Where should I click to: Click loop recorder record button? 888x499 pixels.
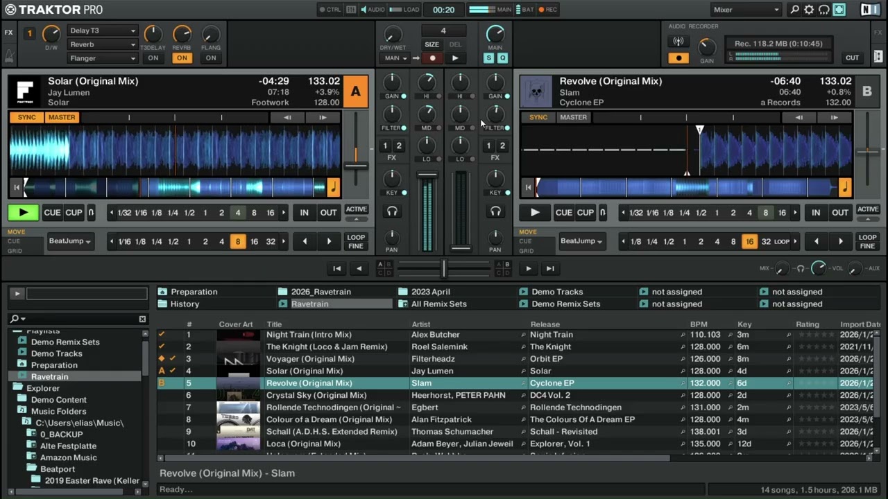click(433, 58)
